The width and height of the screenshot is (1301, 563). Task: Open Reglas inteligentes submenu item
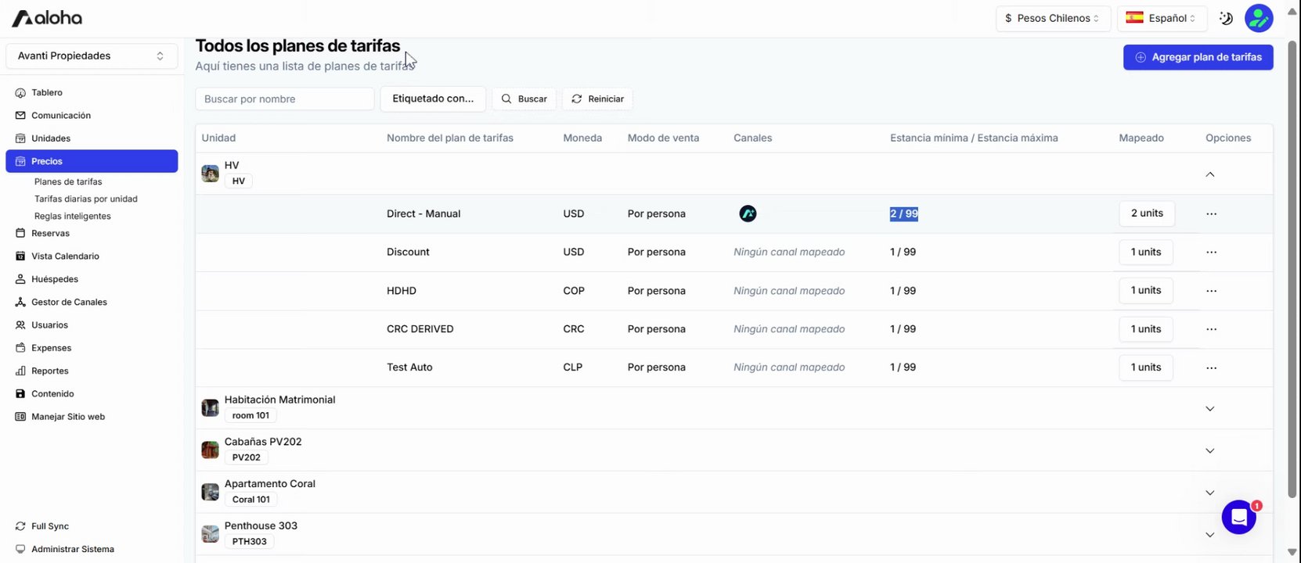point(72,216)
